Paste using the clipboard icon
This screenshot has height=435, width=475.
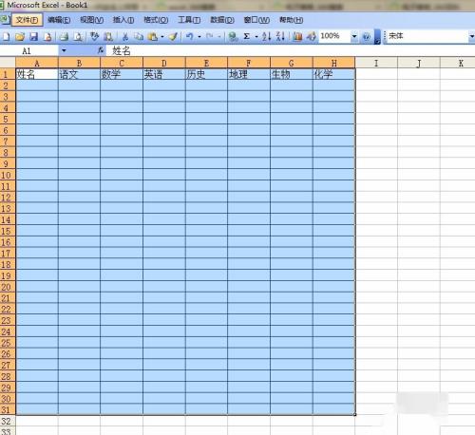153,37
